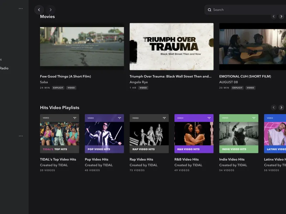286x214 pixels.
Task: Click EMOTIONAL CUH (SHORT FILM) title
Action: coord(245,76)
